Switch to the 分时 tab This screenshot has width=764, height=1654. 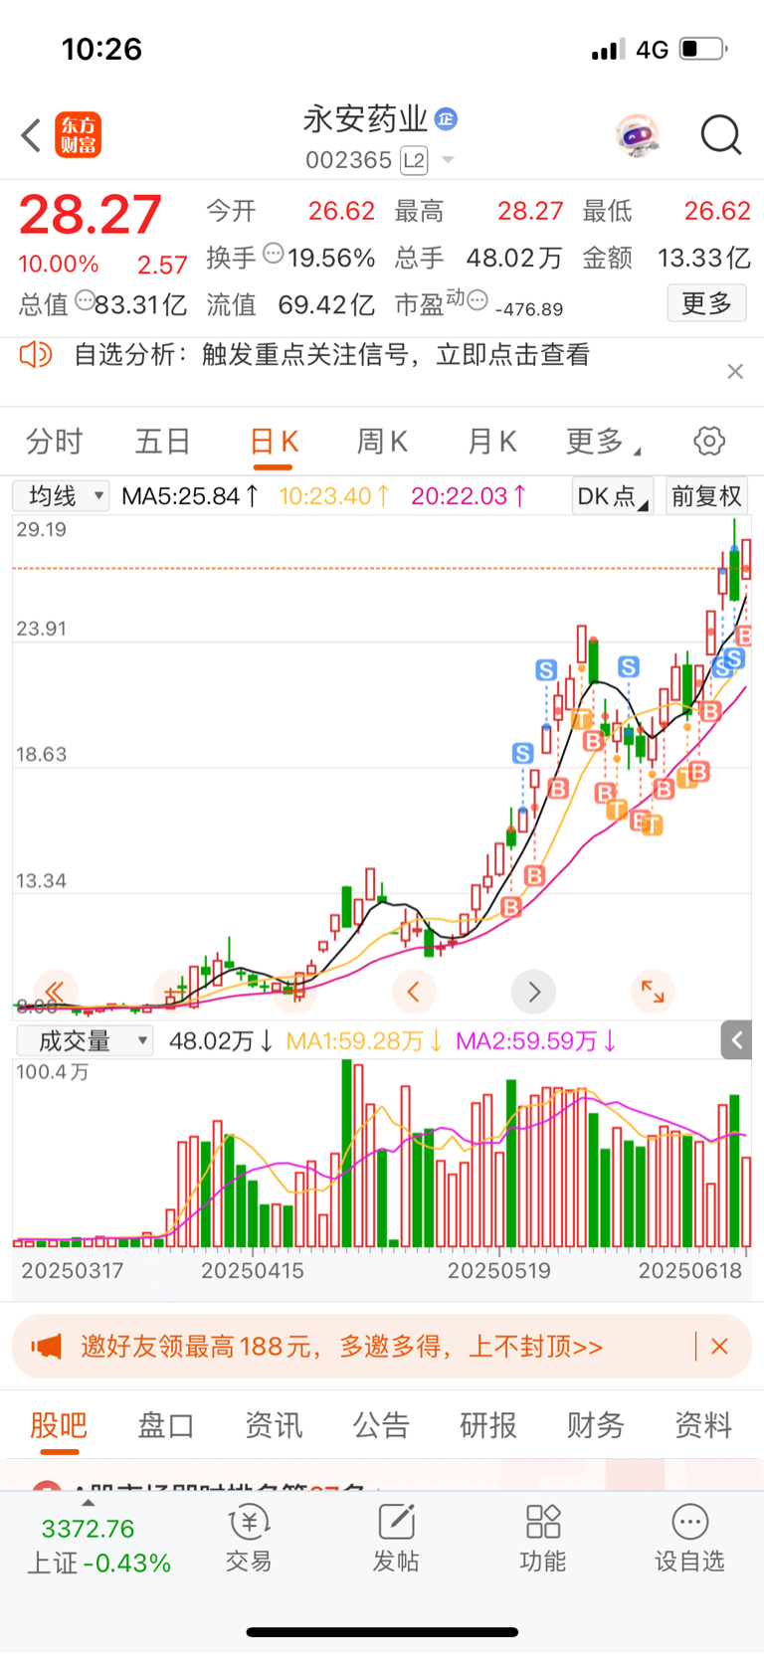54,441
